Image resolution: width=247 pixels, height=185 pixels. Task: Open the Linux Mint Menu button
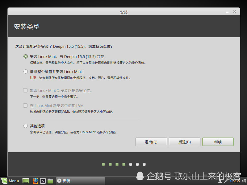point(10,181)
